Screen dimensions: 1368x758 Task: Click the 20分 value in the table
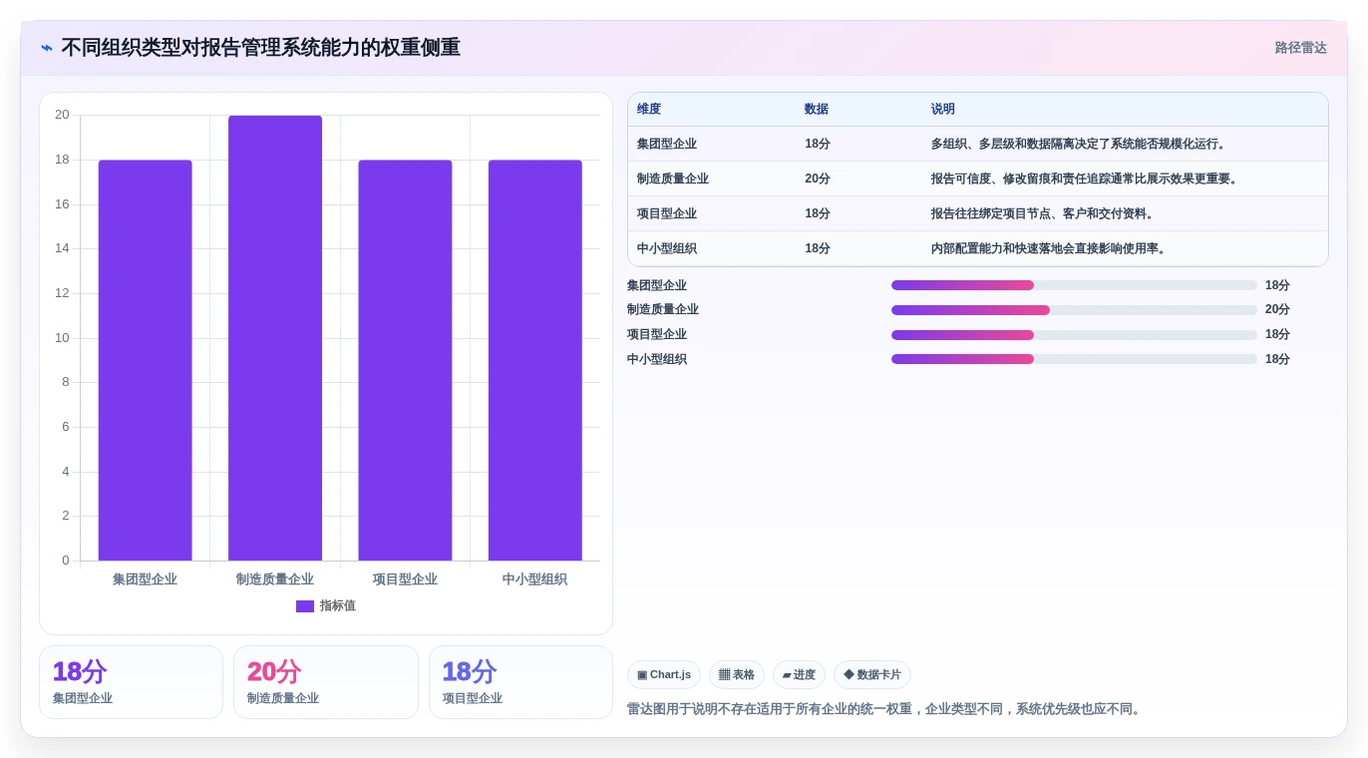pos(818,180)
